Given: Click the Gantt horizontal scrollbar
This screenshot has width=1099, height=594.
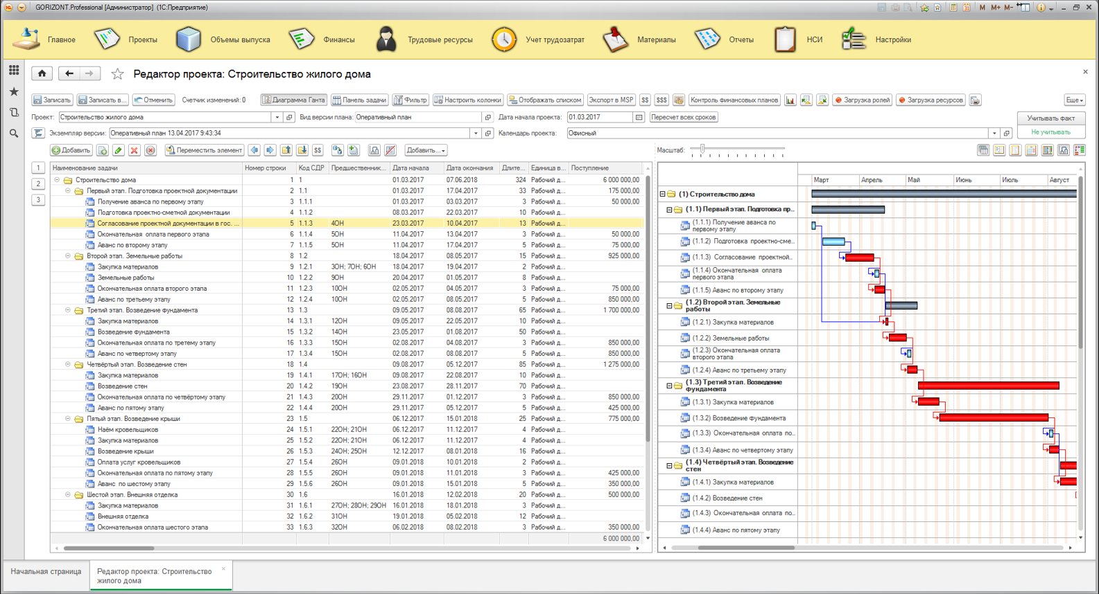Looking at the screenshot, I should coord(746,548).
